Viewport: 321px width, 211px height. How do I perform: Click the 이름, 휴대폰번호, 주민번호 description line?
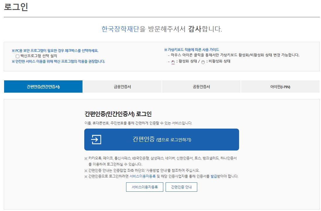(138, 123)
